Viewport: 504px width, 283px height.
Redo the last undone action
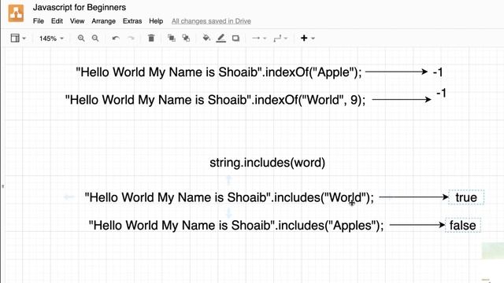tap(131, 39)
